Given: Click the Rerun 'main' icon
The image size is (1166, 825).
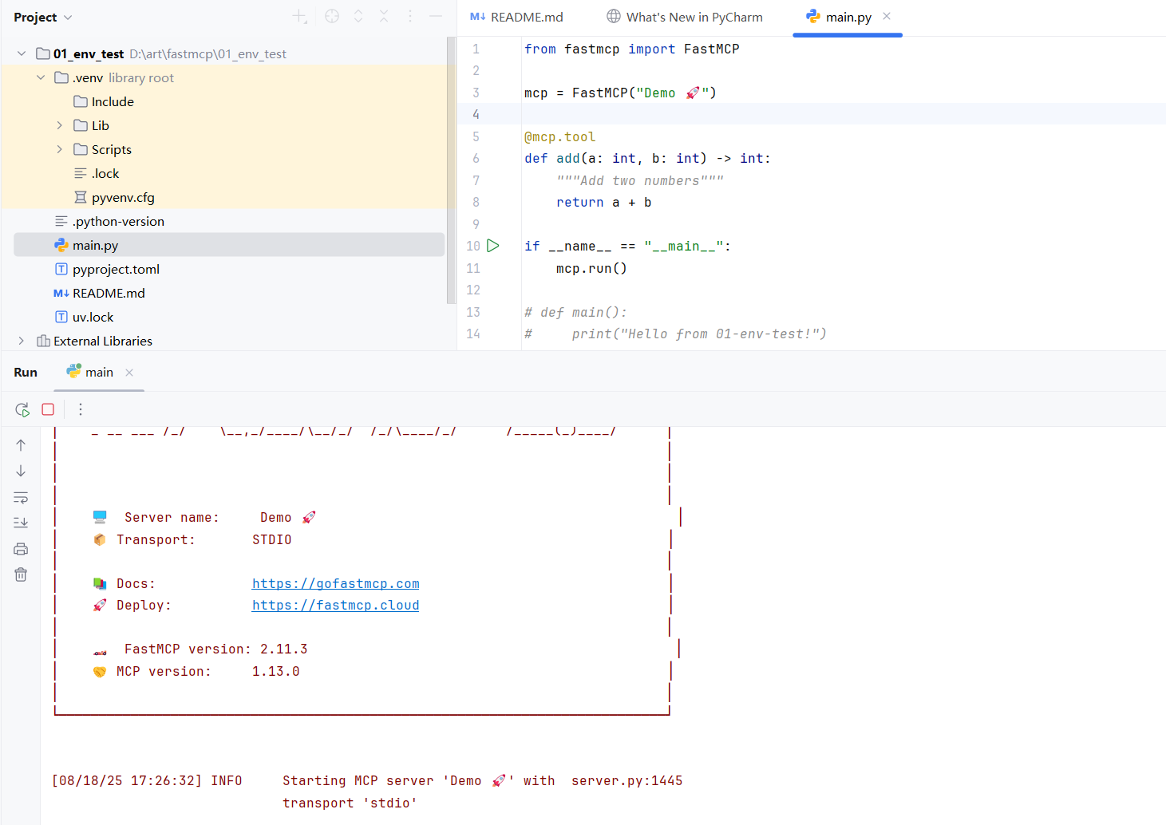Looking at the screenshot, I should pos(22,409).
